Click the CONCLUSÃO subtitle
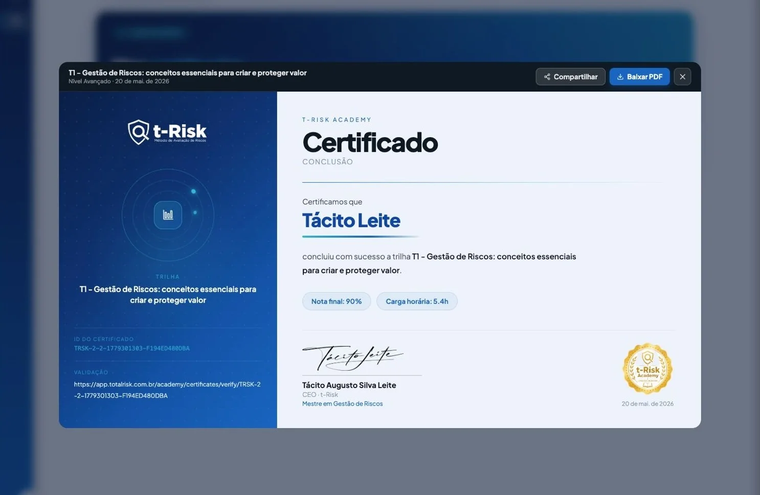Screen dimensions: 760x495 click(x=327, y=162)
